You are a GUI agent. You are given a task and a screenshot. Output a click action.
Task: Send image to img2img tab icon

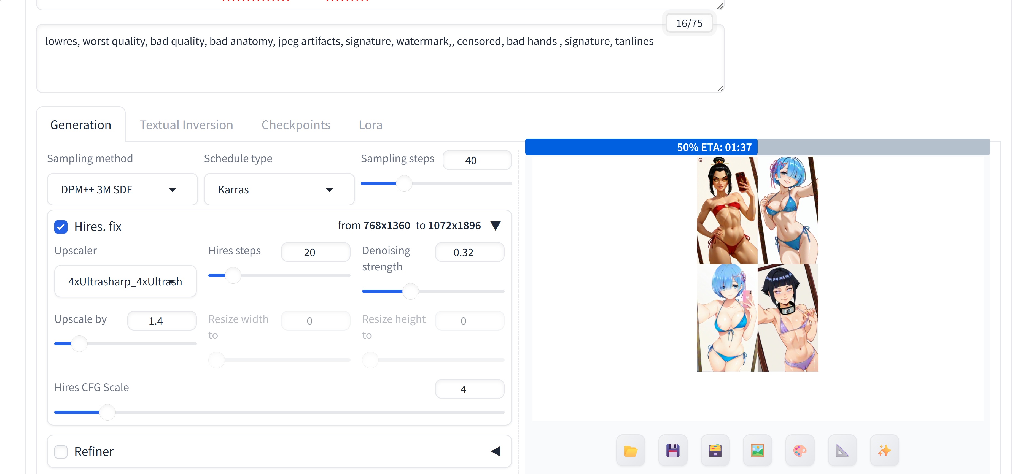click(757, 451)
